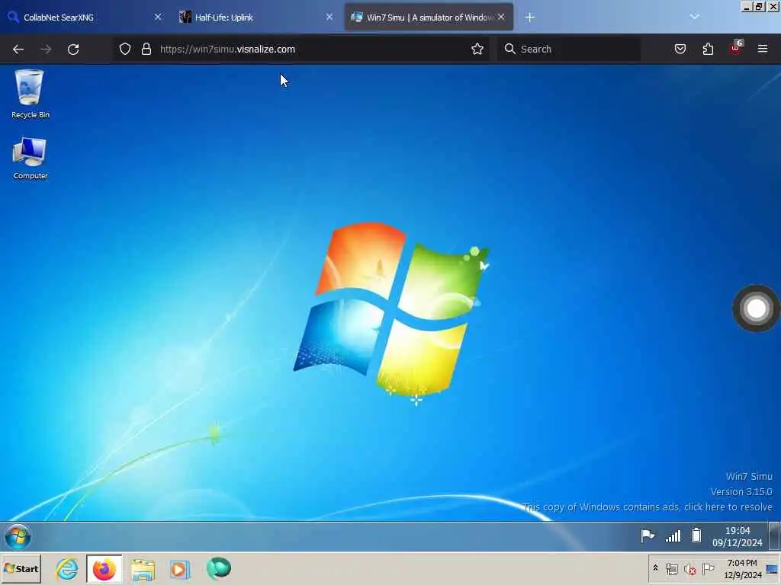Launch Internet Explorer from host taskbar
Image resolution: width=781 pixels, height=585 pixels.
67,568
